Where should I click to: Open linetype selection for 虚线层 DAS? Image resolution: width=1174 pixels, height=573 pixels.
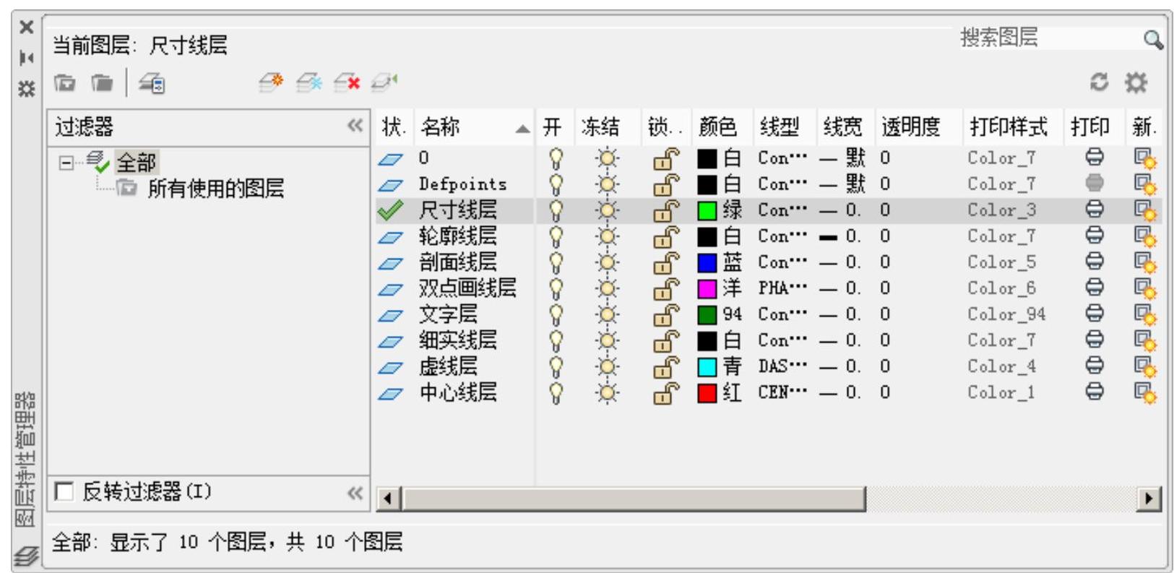pyautogui.click(x=782, y=366)
